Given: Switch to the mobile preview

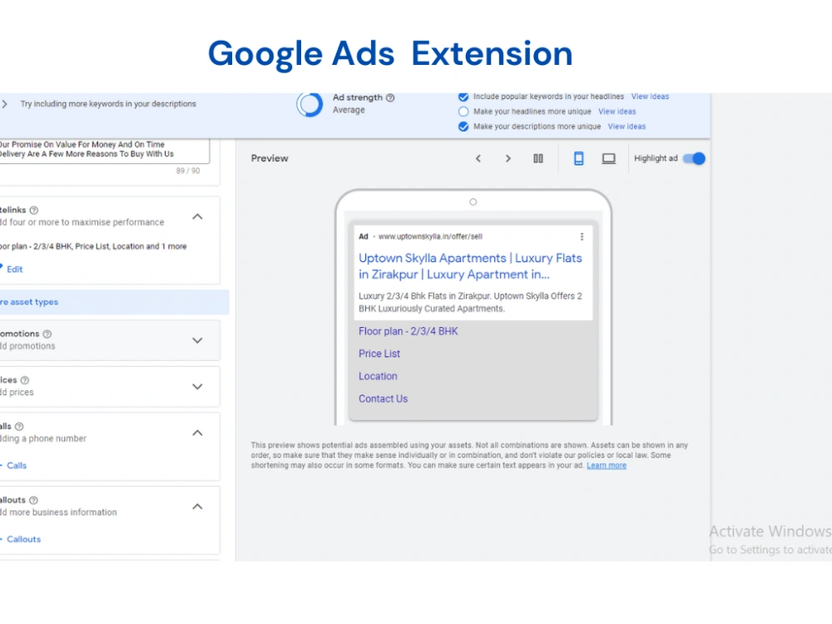Looking at the screenshot, I should 579,158.
